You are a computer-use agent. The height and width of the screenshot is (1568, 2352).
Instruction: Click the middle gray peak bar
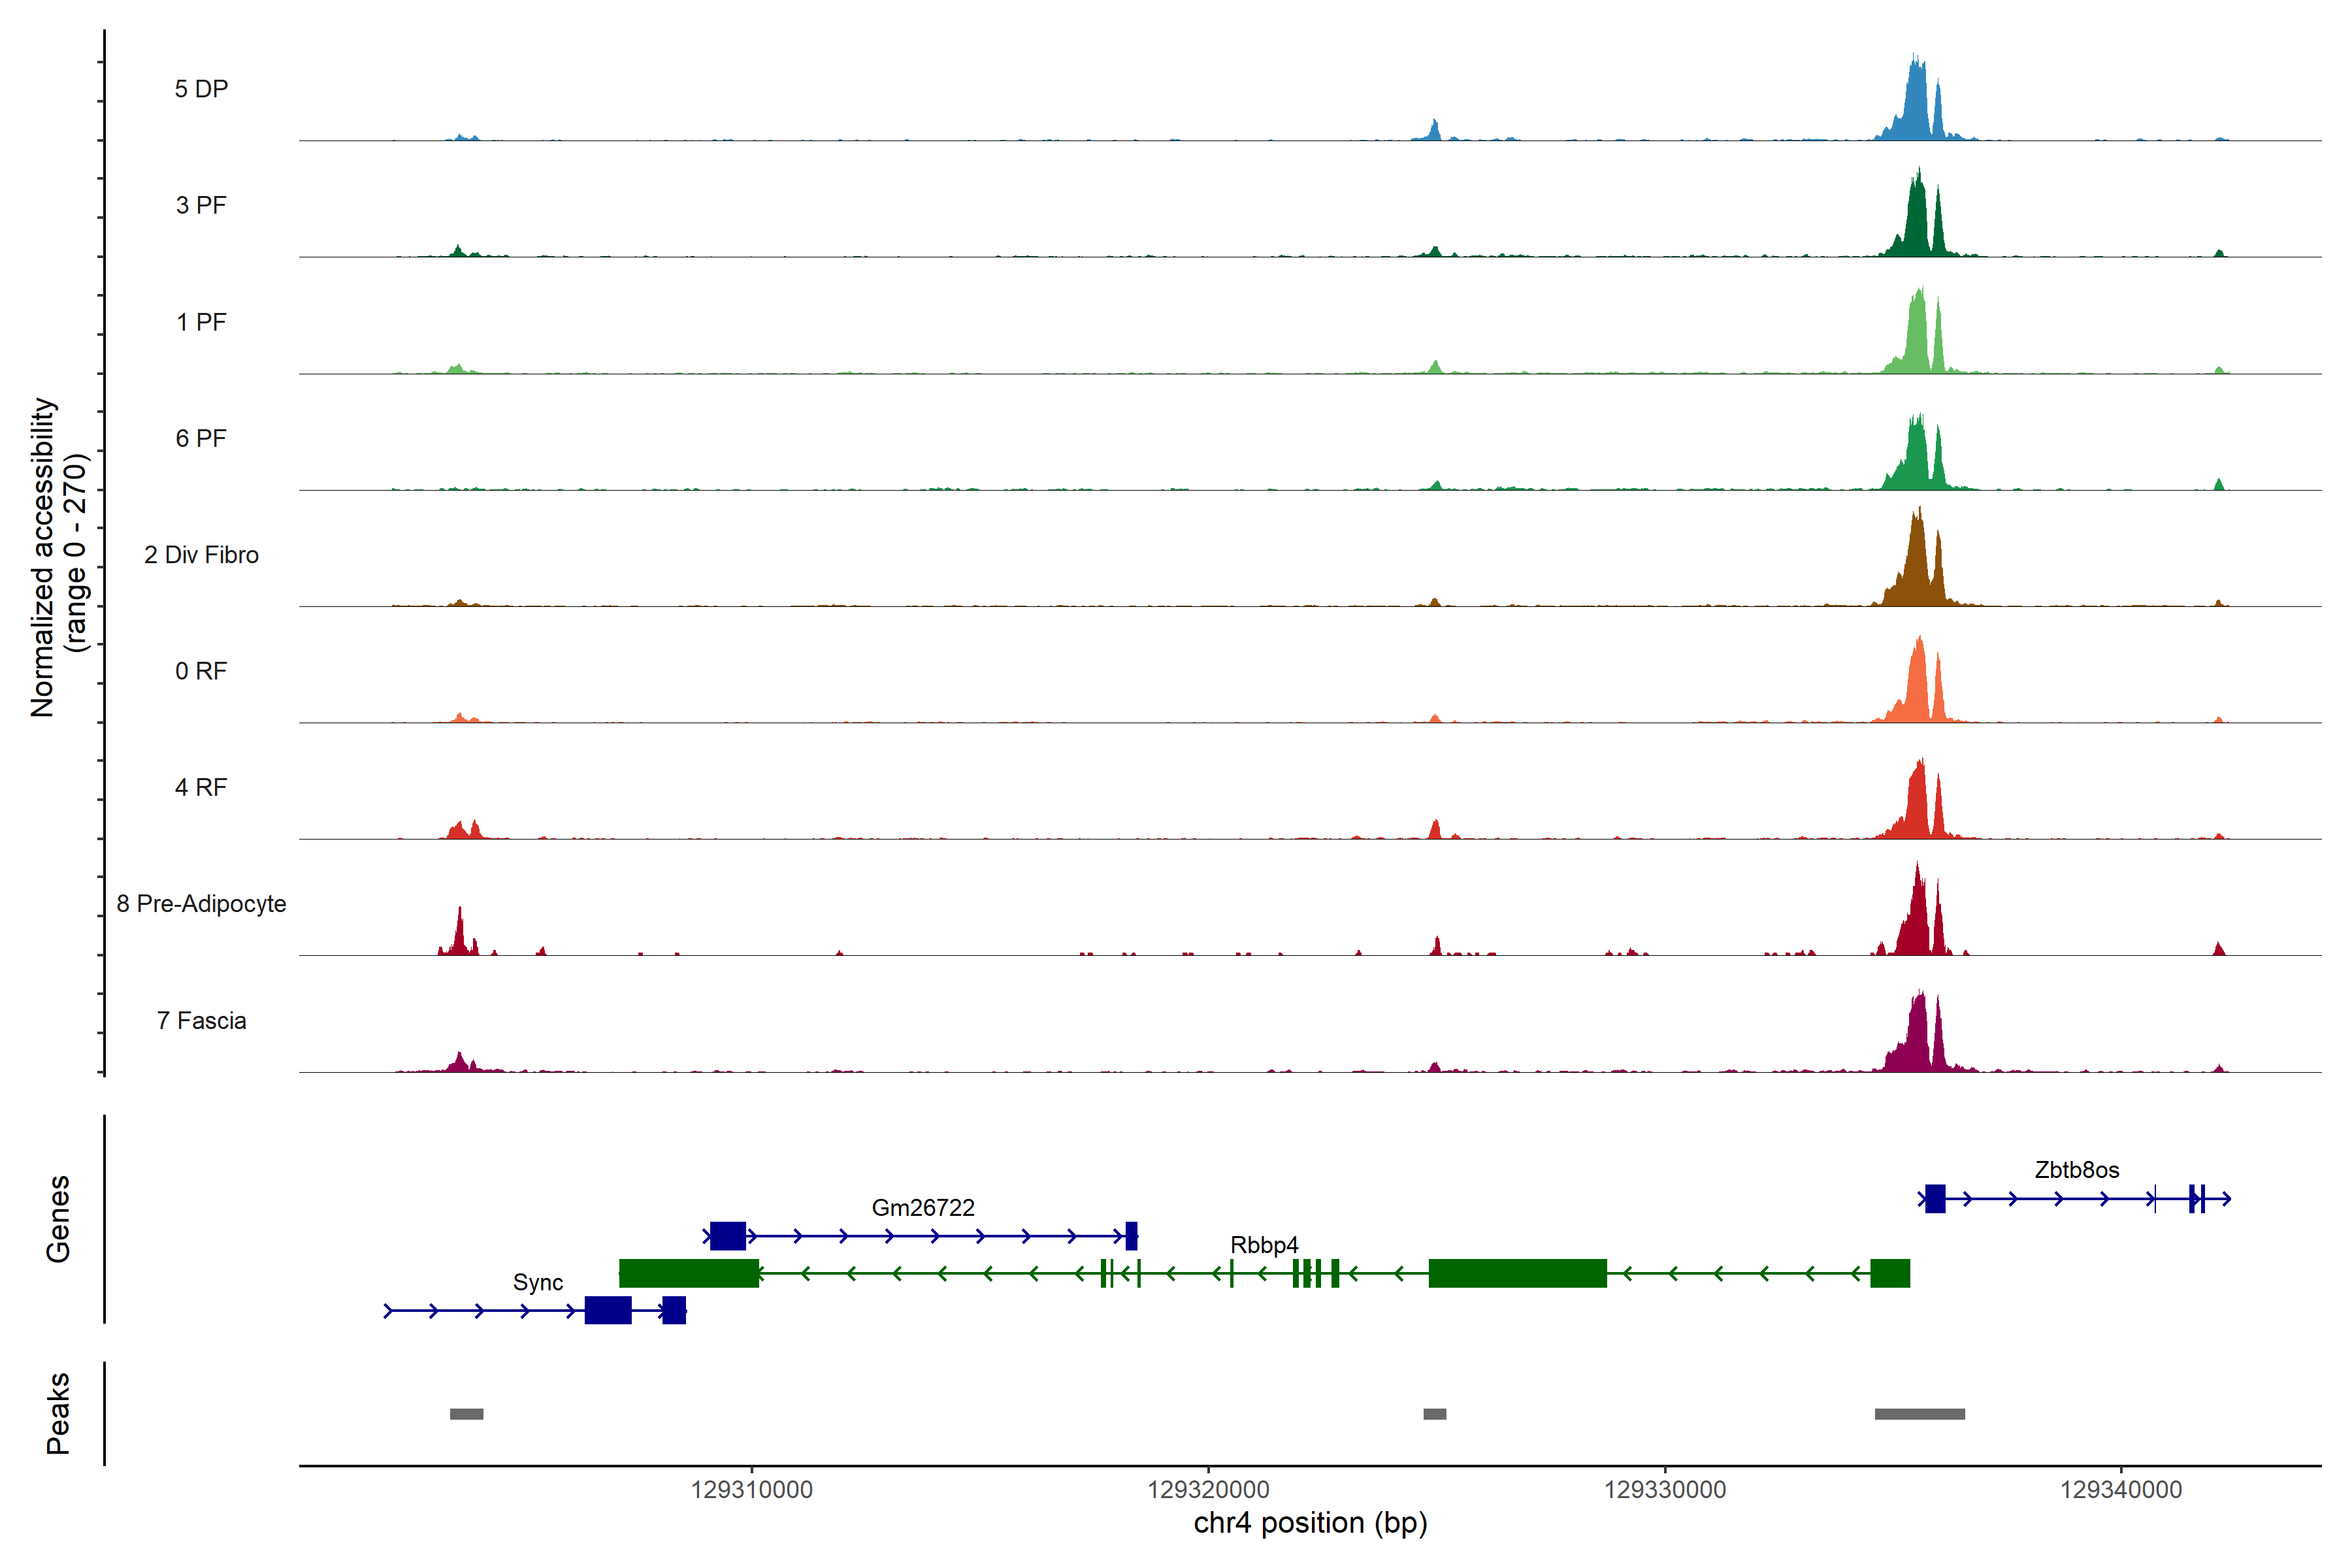tap(1434, 1414)
